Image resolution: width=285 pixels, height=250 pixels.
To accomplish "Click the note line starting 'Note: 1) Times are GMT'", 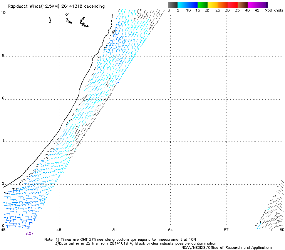I will (120, 240).
